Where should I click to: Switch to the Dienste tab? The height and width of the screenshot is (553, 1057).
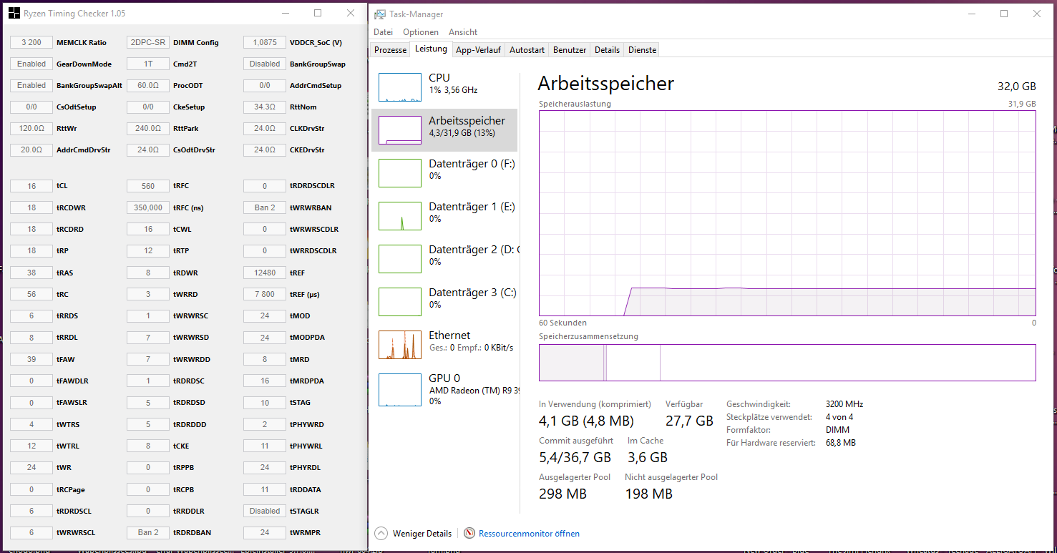click(642, 50)
